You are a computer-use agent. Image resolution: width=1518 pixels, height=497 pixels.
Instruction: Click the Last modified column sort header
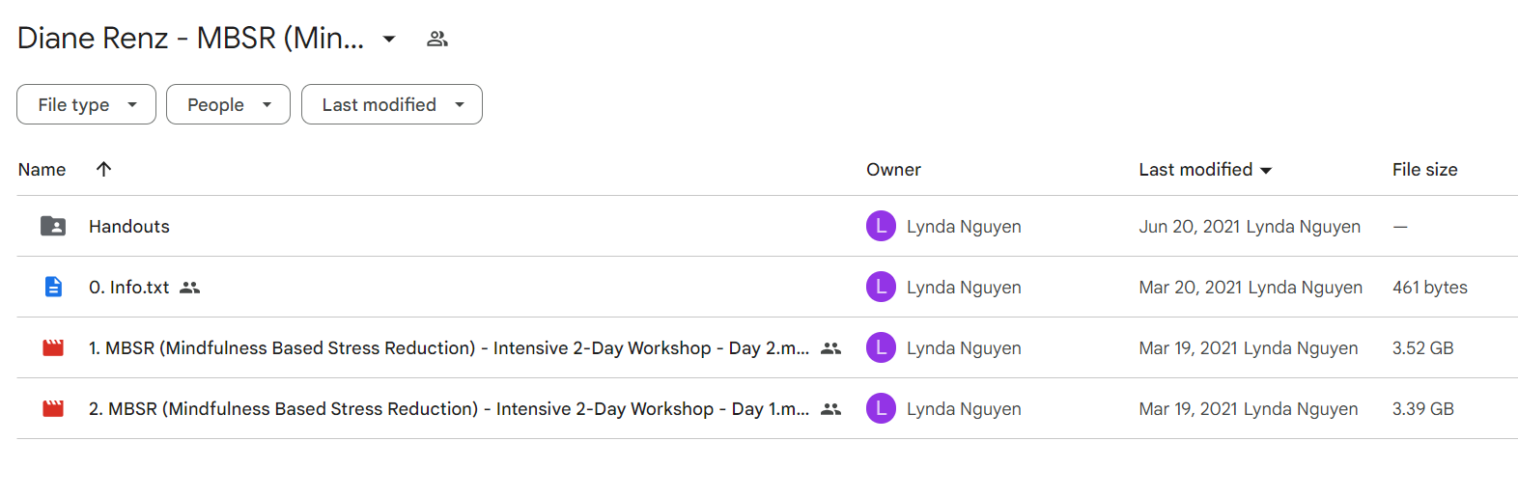(1205, 170)
